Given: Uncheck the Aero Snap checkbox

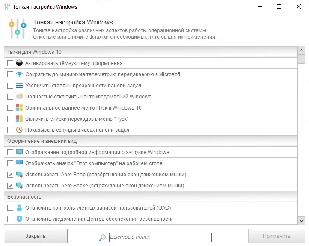Looking at the screenshot, I should [10, 174].
